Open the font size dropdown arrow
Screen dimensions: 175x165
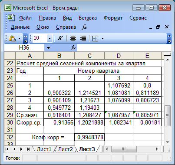coord(50,38)
